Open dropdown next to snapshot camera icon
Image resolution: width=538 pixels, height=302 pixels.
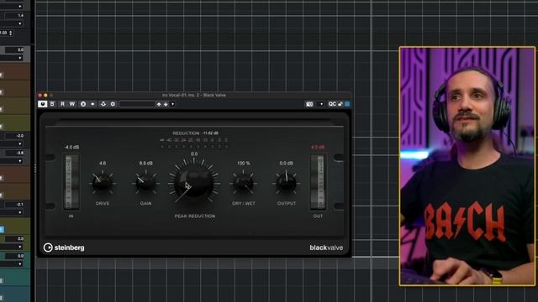click(x=321, y=104)
